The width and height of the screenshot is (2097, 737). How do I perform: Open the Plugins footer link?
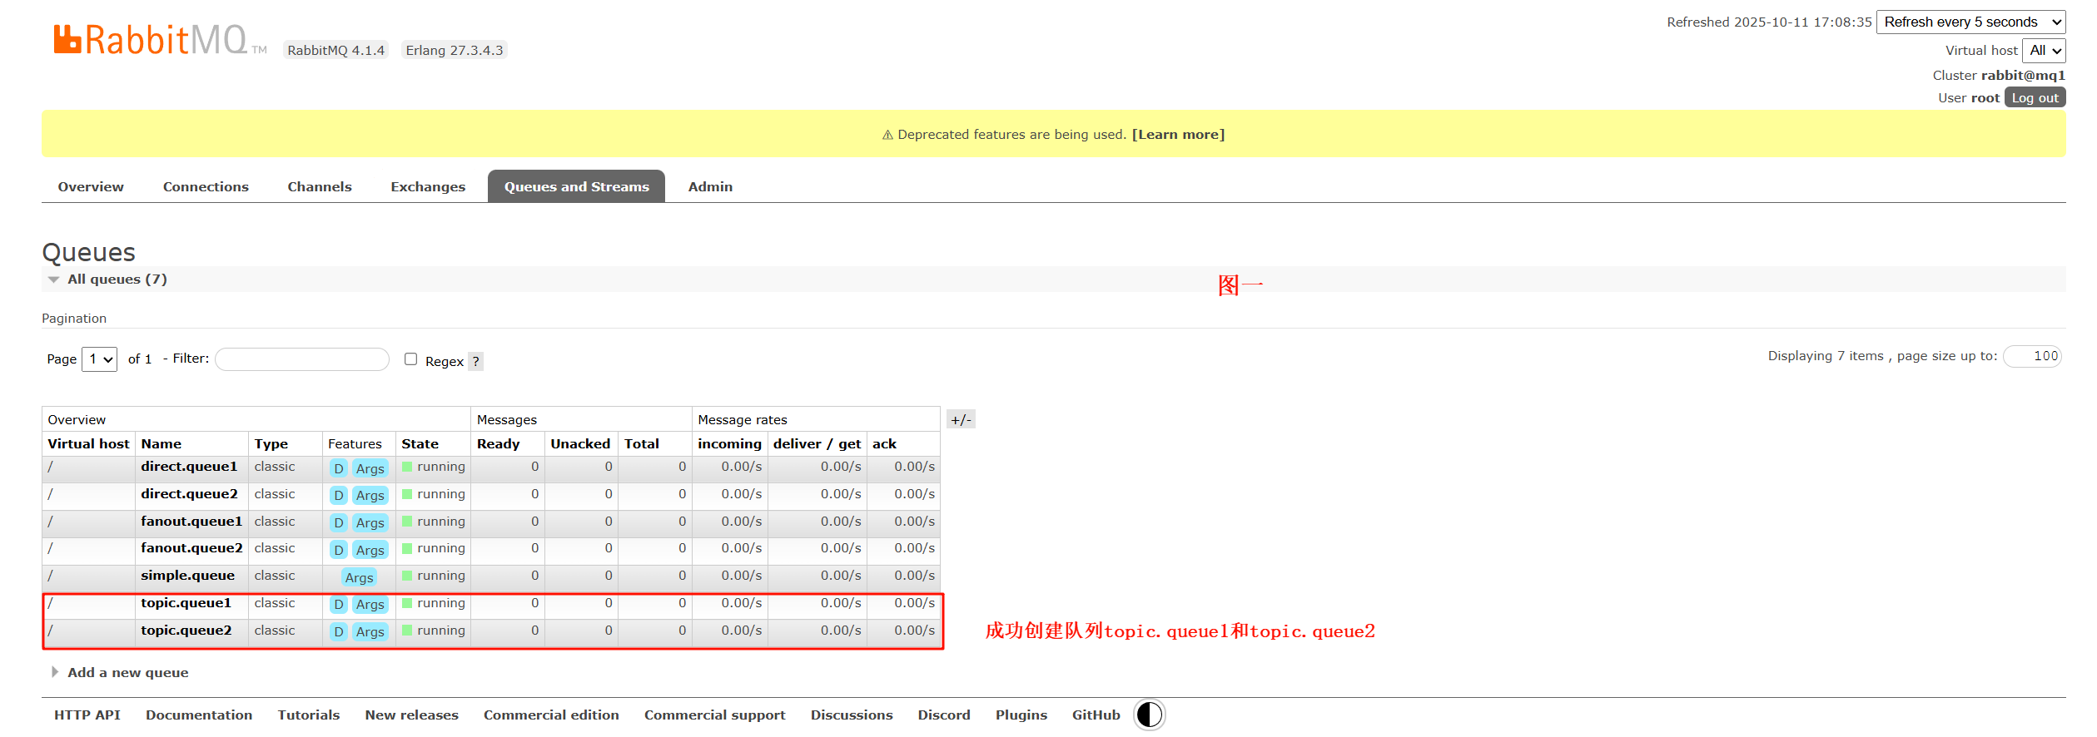(x=1021, y=715)
